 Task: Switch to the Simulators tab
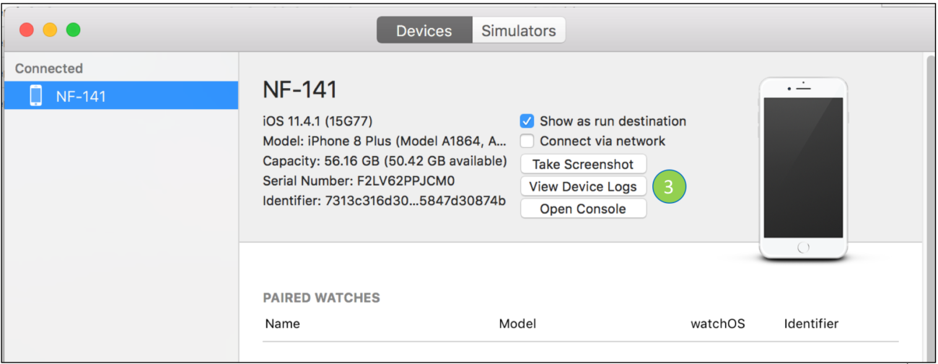[518, 31]
